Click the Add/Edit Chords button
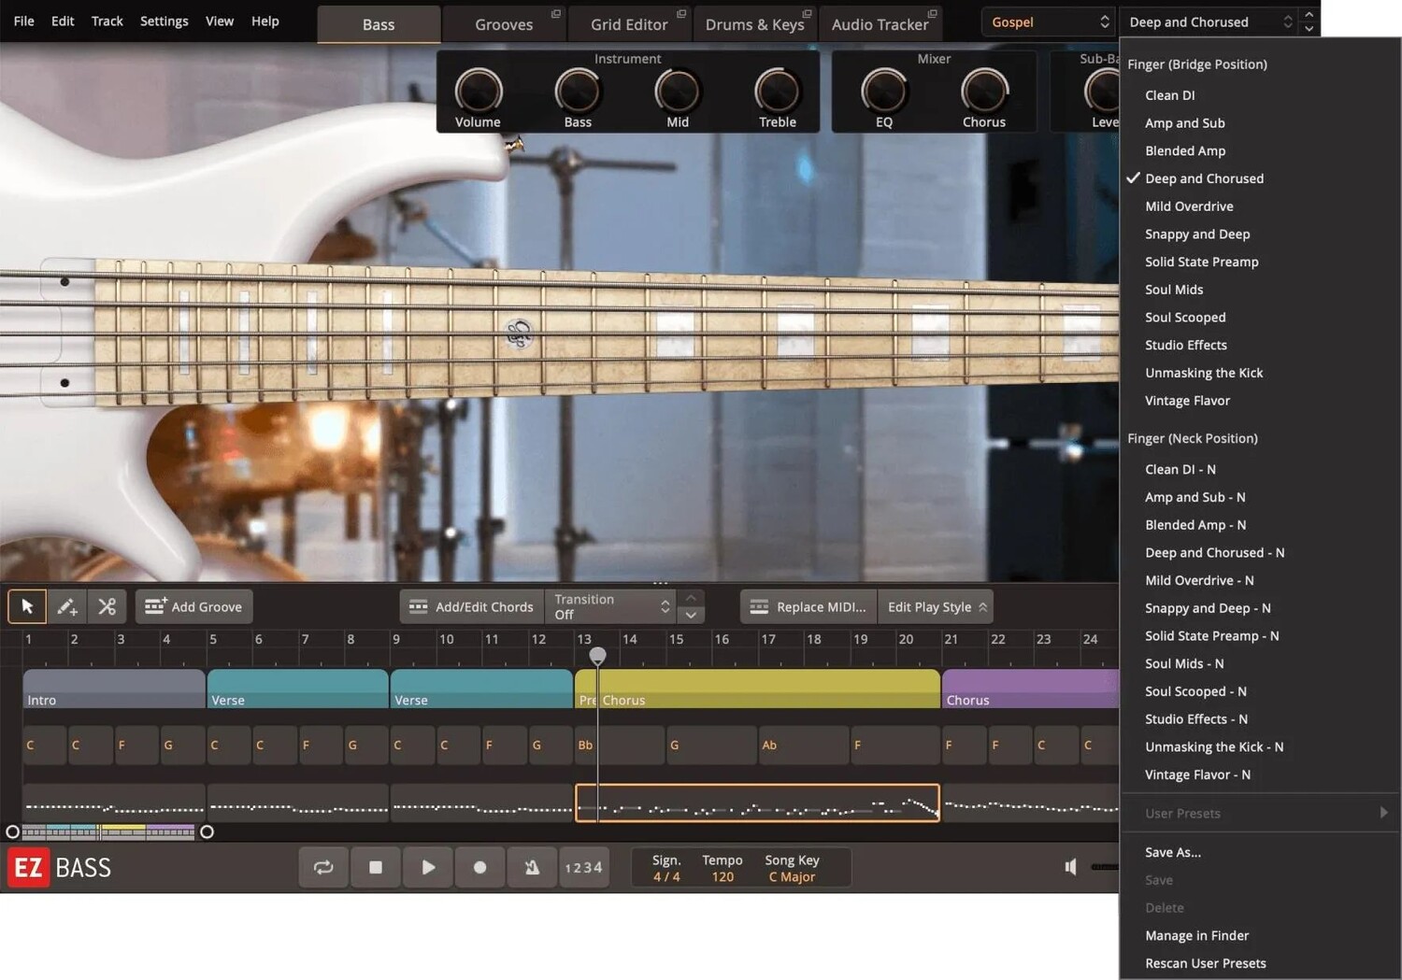 pos(472,606)
